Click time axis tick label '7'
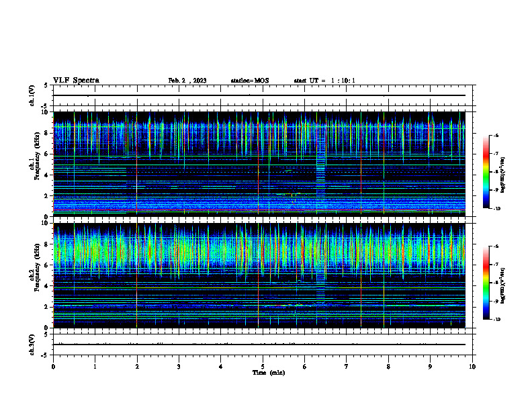Viewport: 532px width, 411px height. click(347, 367)
